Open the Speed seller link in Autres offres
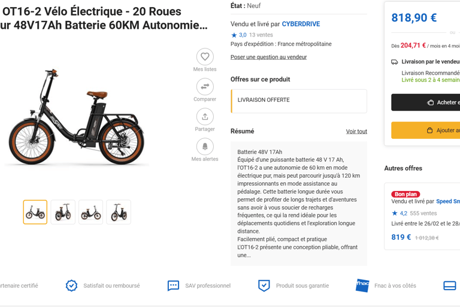 (448, 202)
